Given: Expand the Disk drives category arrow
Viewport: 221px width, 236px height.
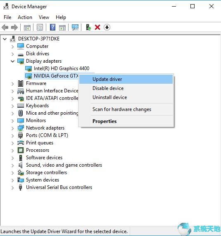Looking at the screenshot, I should (x=13, y=54).
